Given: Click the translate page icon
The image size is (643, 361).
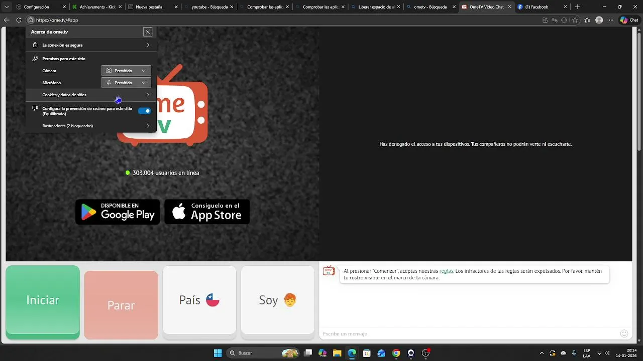Looking at the screenshot, I should tap(555, 20).
